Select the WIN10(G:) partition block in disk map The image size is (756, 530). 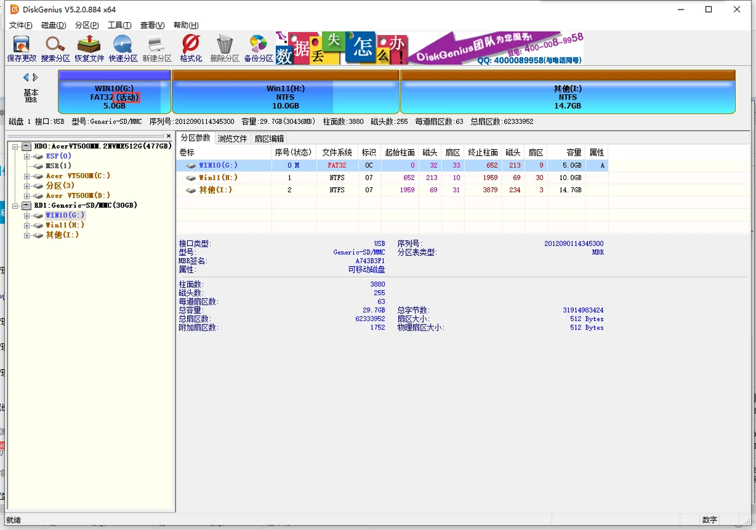point(114,91)
